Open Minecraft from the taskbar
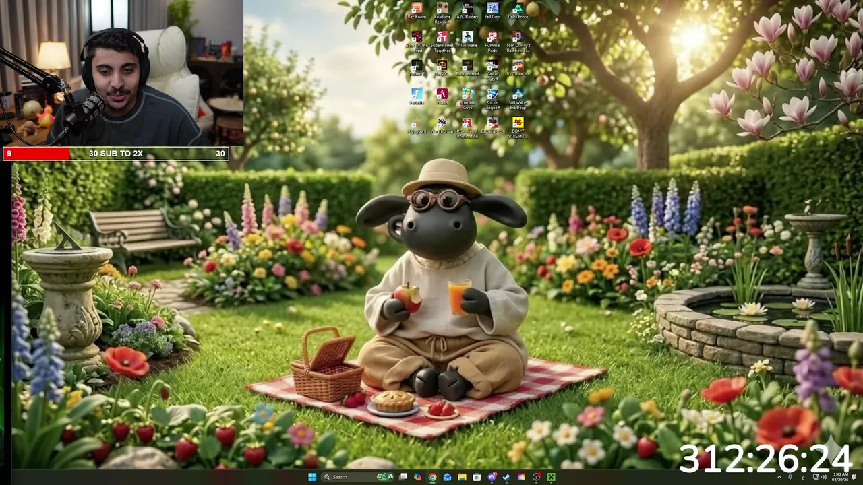The width and height of the screenshot is (863, 485). click(551, 477)
